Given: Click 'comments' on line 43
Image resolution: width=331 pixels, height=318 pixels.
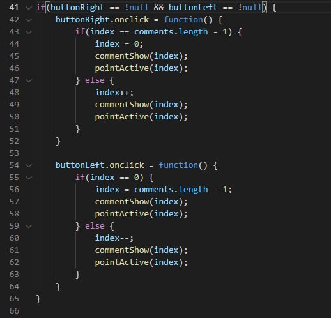Looking at the screenshot, I should point(154,32).
